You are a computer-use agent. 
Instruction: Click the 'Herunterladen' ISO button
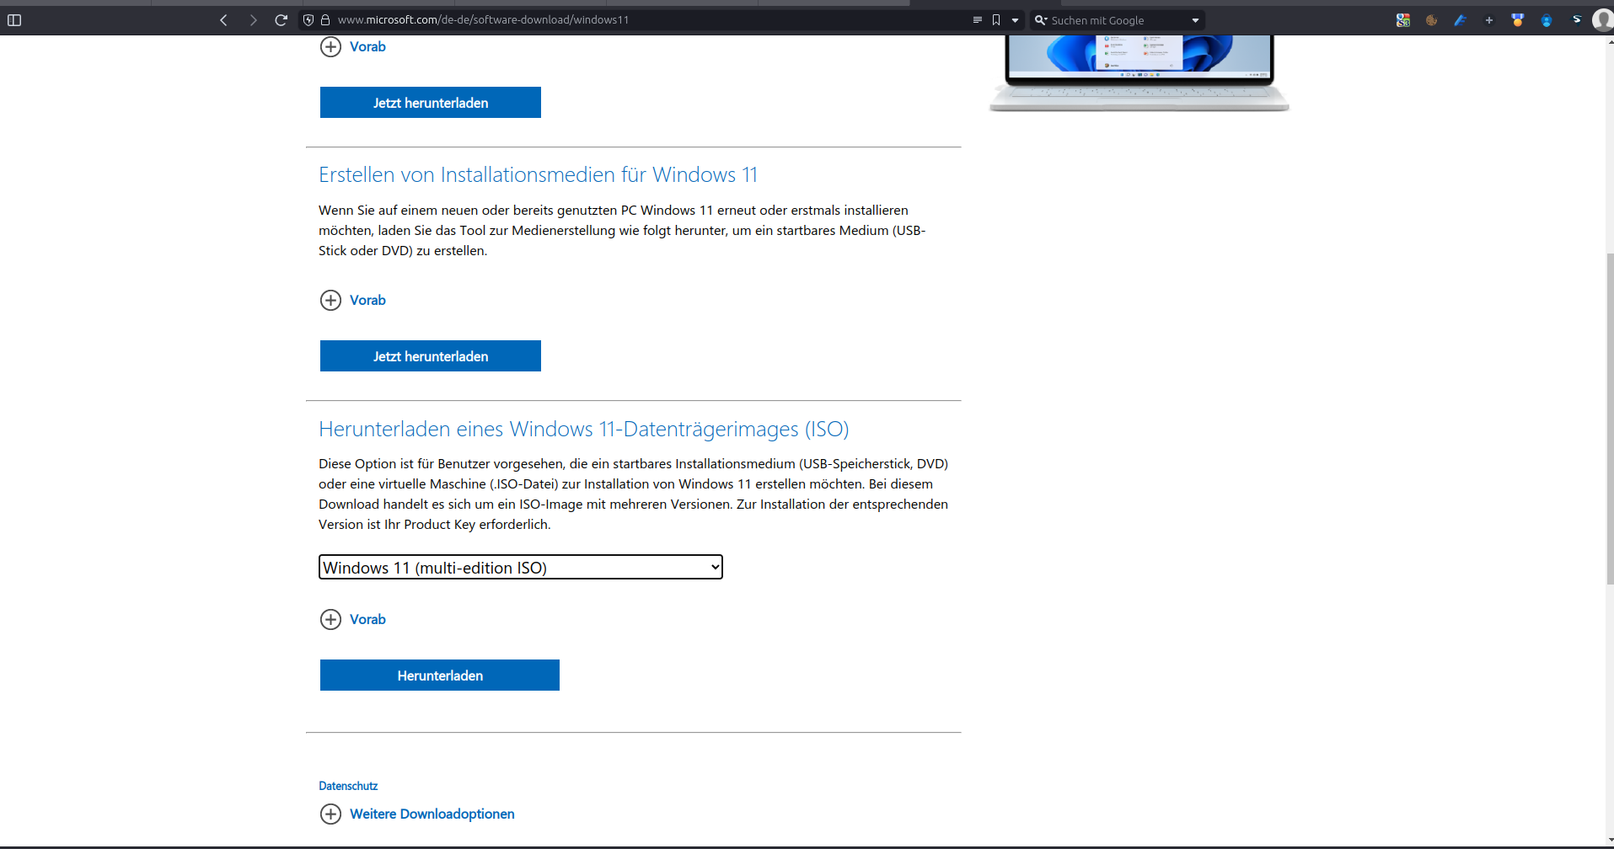click(440, 675)
